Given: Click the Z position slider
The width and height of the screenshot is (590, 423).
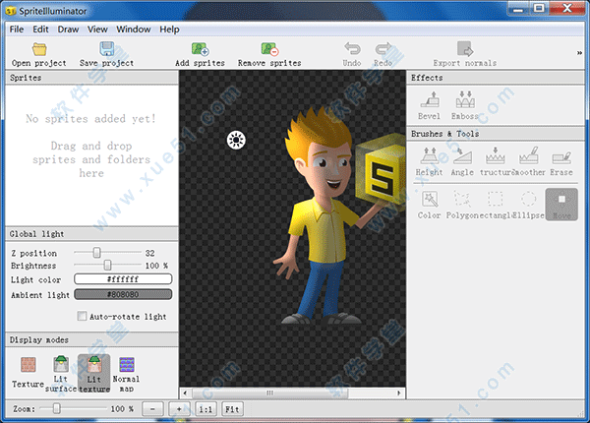Looking at the screenshot, I should pos(96,253).
